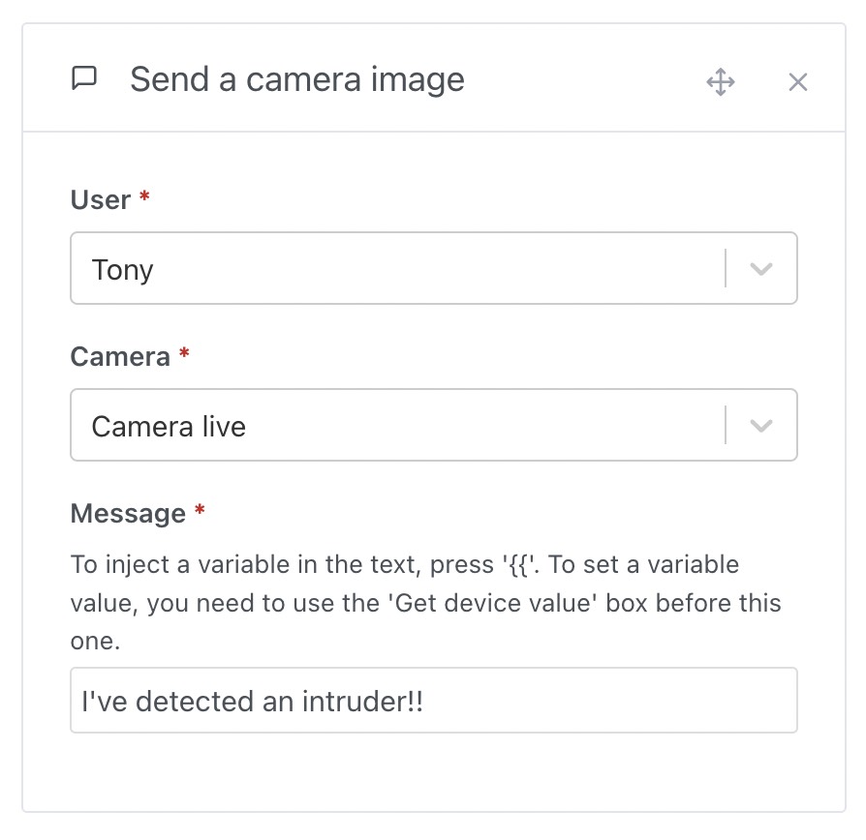866x840 pixels.
Task: Click the variable injection instructions text
Action: tap(426, 602)
